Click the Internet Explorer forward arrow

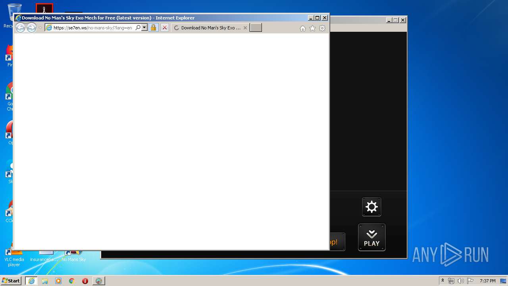coord(31,27)
